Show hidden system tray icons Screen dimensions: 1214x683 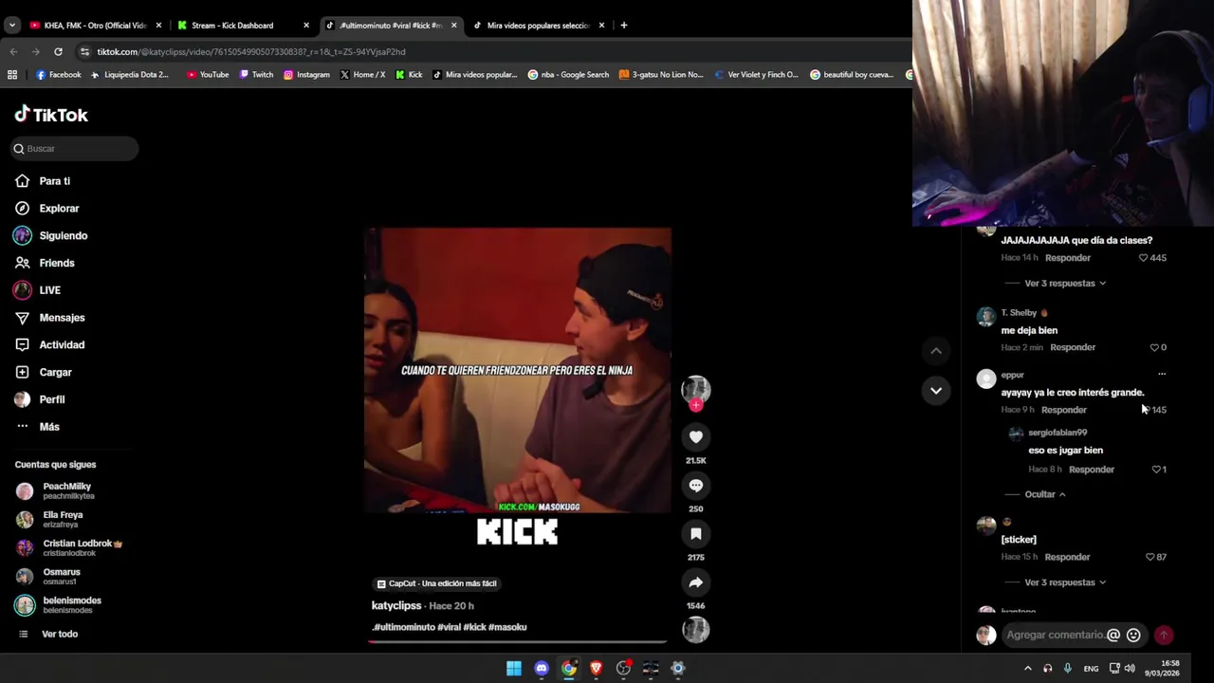(1027, 669)
